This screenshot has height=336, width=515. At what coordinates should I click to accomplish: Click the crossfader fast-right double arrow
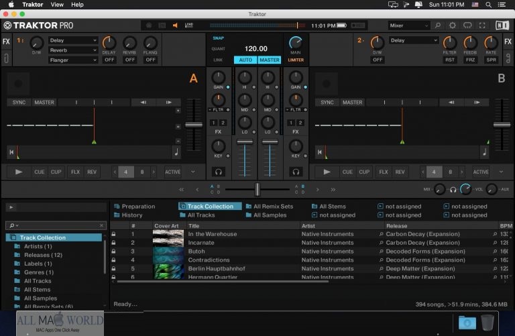click(x=333, y=190)
